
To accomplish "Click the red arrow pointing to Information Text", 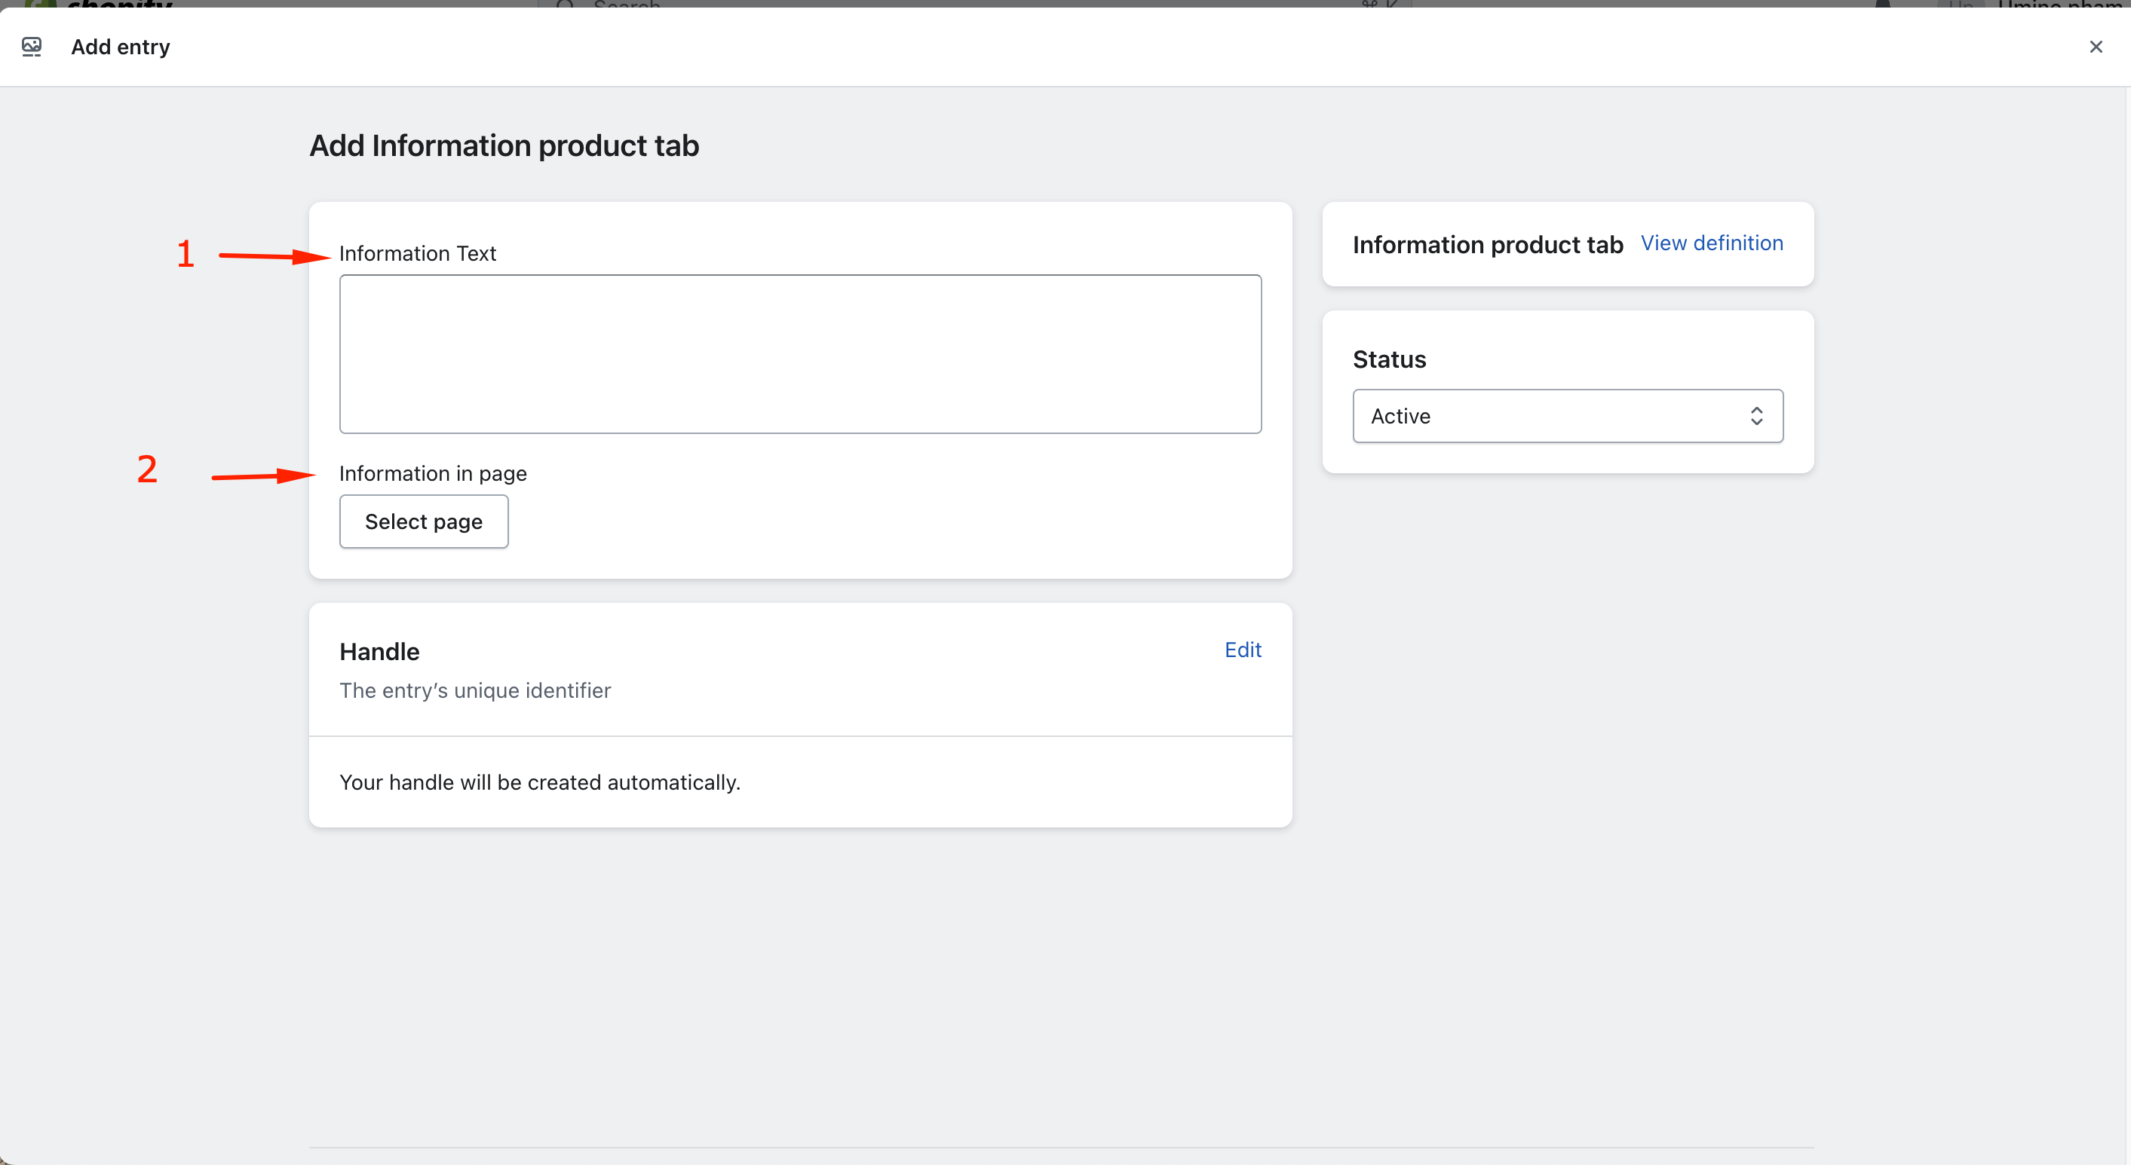I will tap(273, 256).
